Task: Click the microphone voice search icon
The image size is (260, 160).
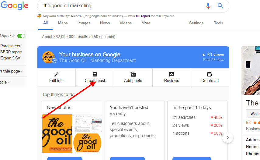Action: pos(208,6)
